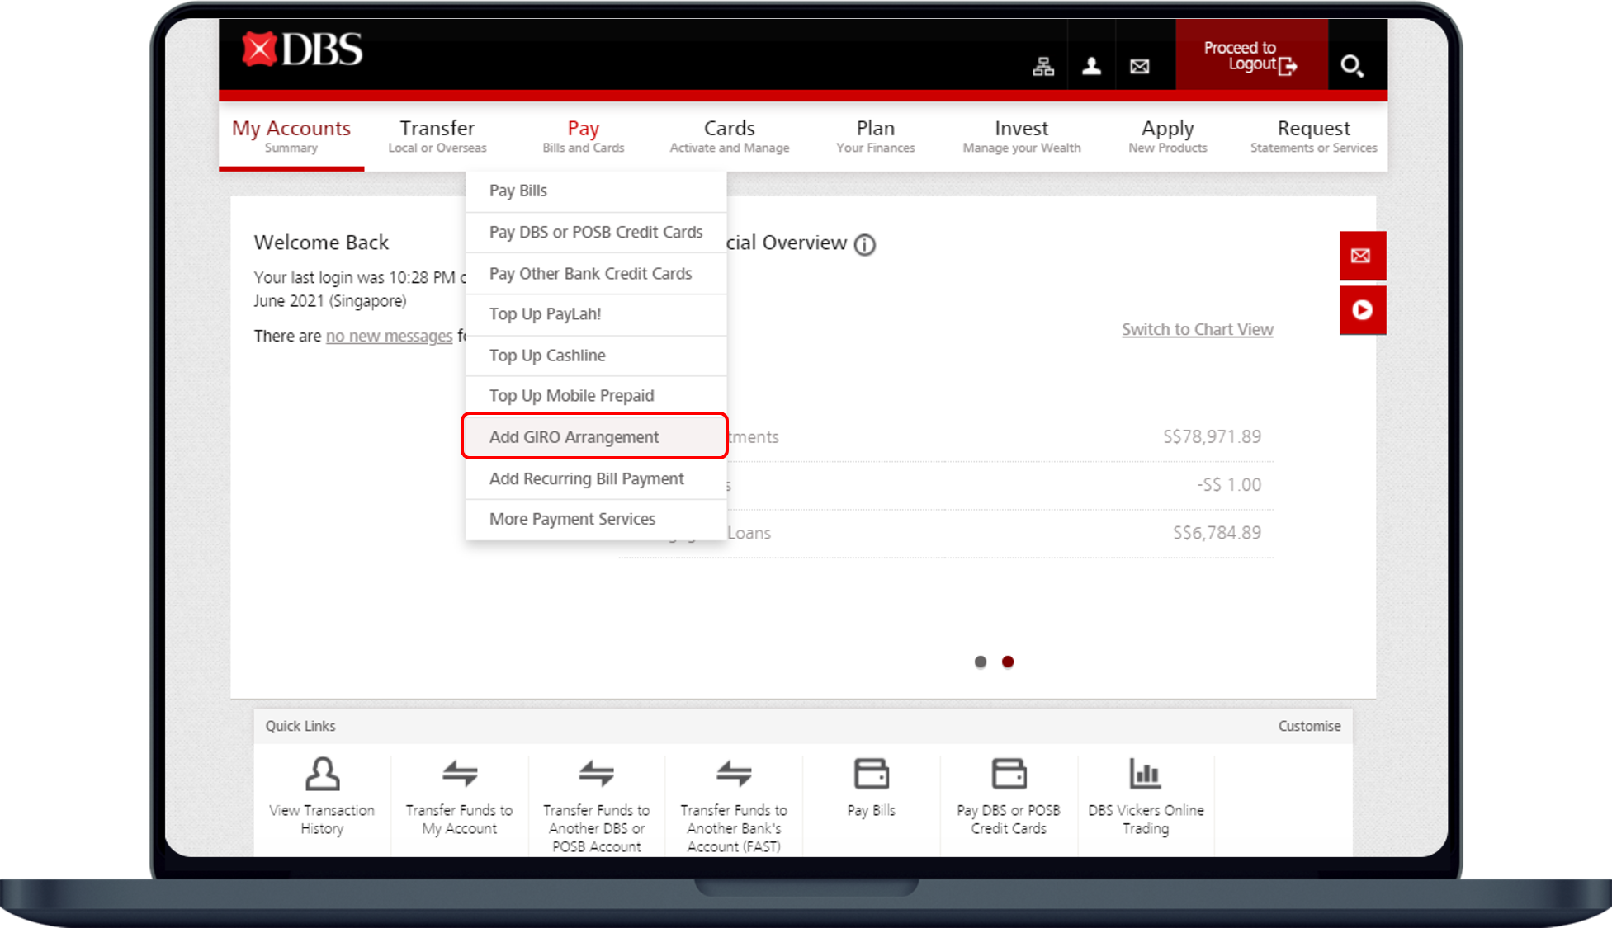This screenshot has height=928, width=1612.
Task: Click Switch to Chart View link
Action: pyautogui.click(x=1197, y=329)
